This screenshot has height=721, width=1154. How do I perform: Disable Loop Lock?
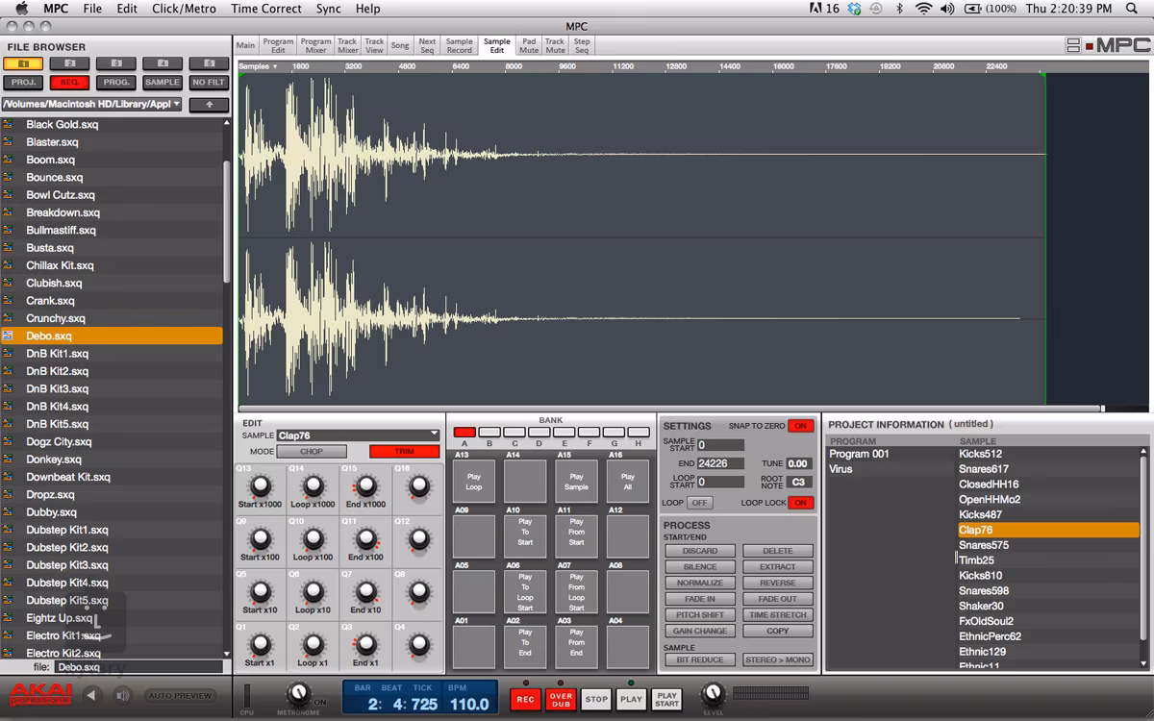[x=799, y=503]
